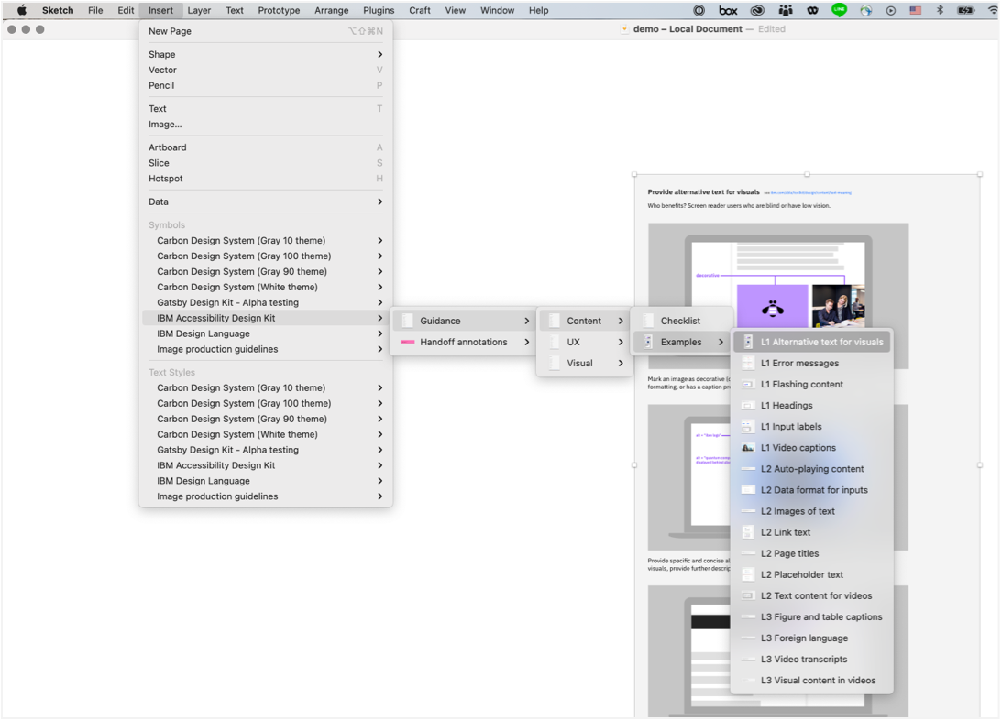Expand Handoff annotations submenu
1001x720 pixels.
[x=464, y=342]
